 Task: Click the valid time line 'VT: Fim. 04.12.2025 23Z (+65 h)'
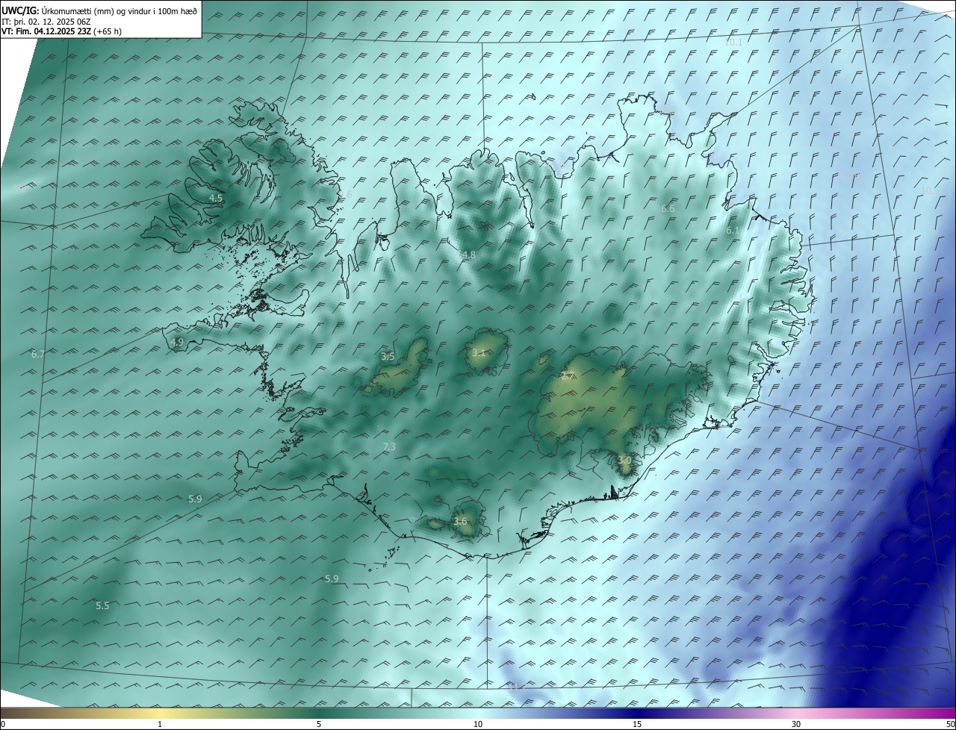click(61, 31)
